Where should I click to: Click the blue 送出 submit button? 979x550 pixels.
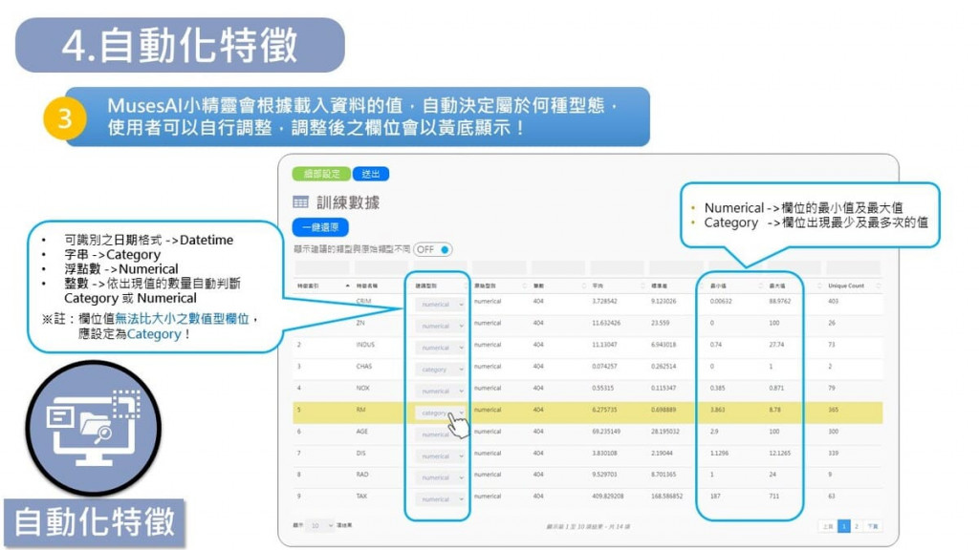click(x=371, y=174)
